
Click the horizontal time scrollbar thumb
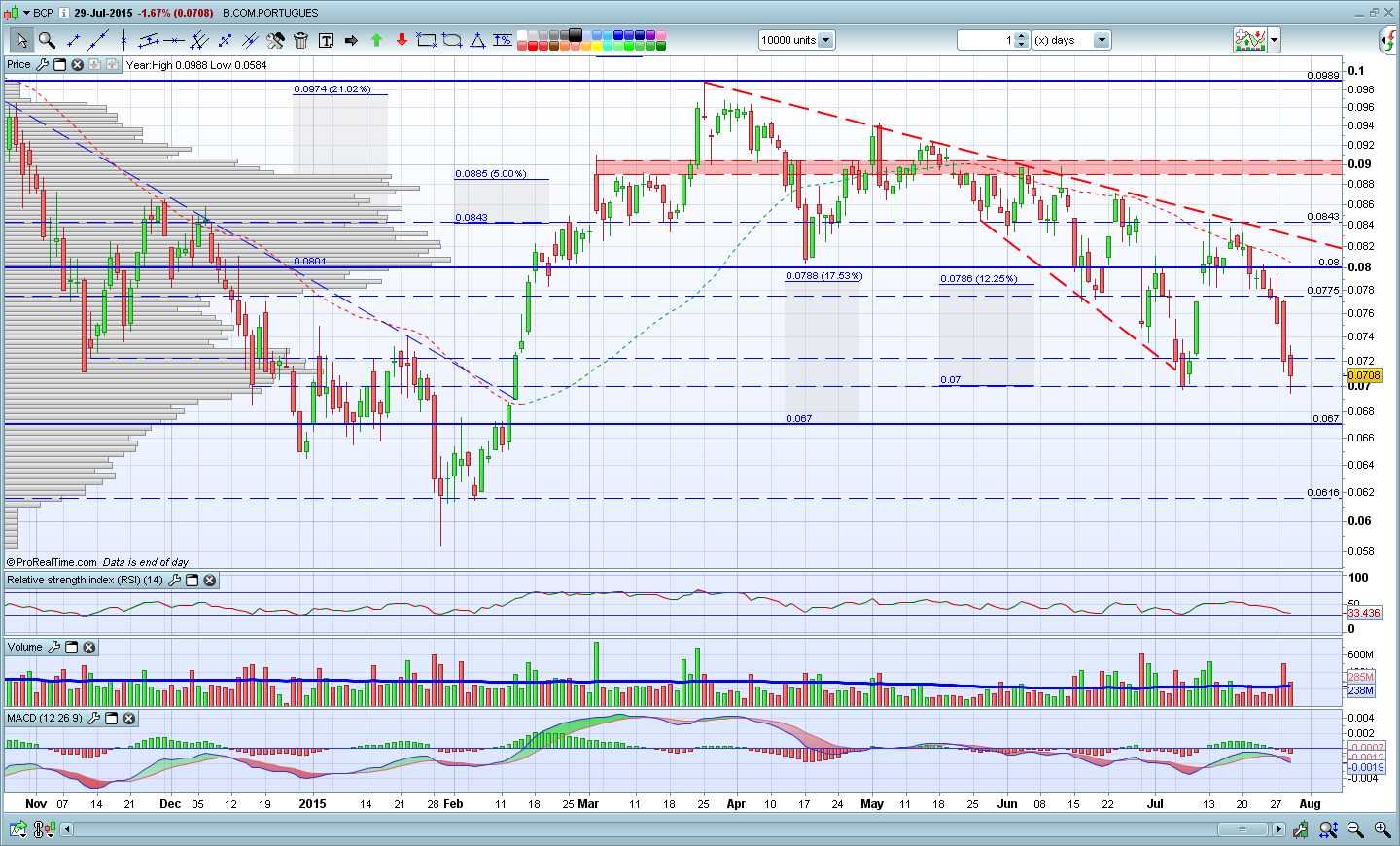[x=1242, y=829]
